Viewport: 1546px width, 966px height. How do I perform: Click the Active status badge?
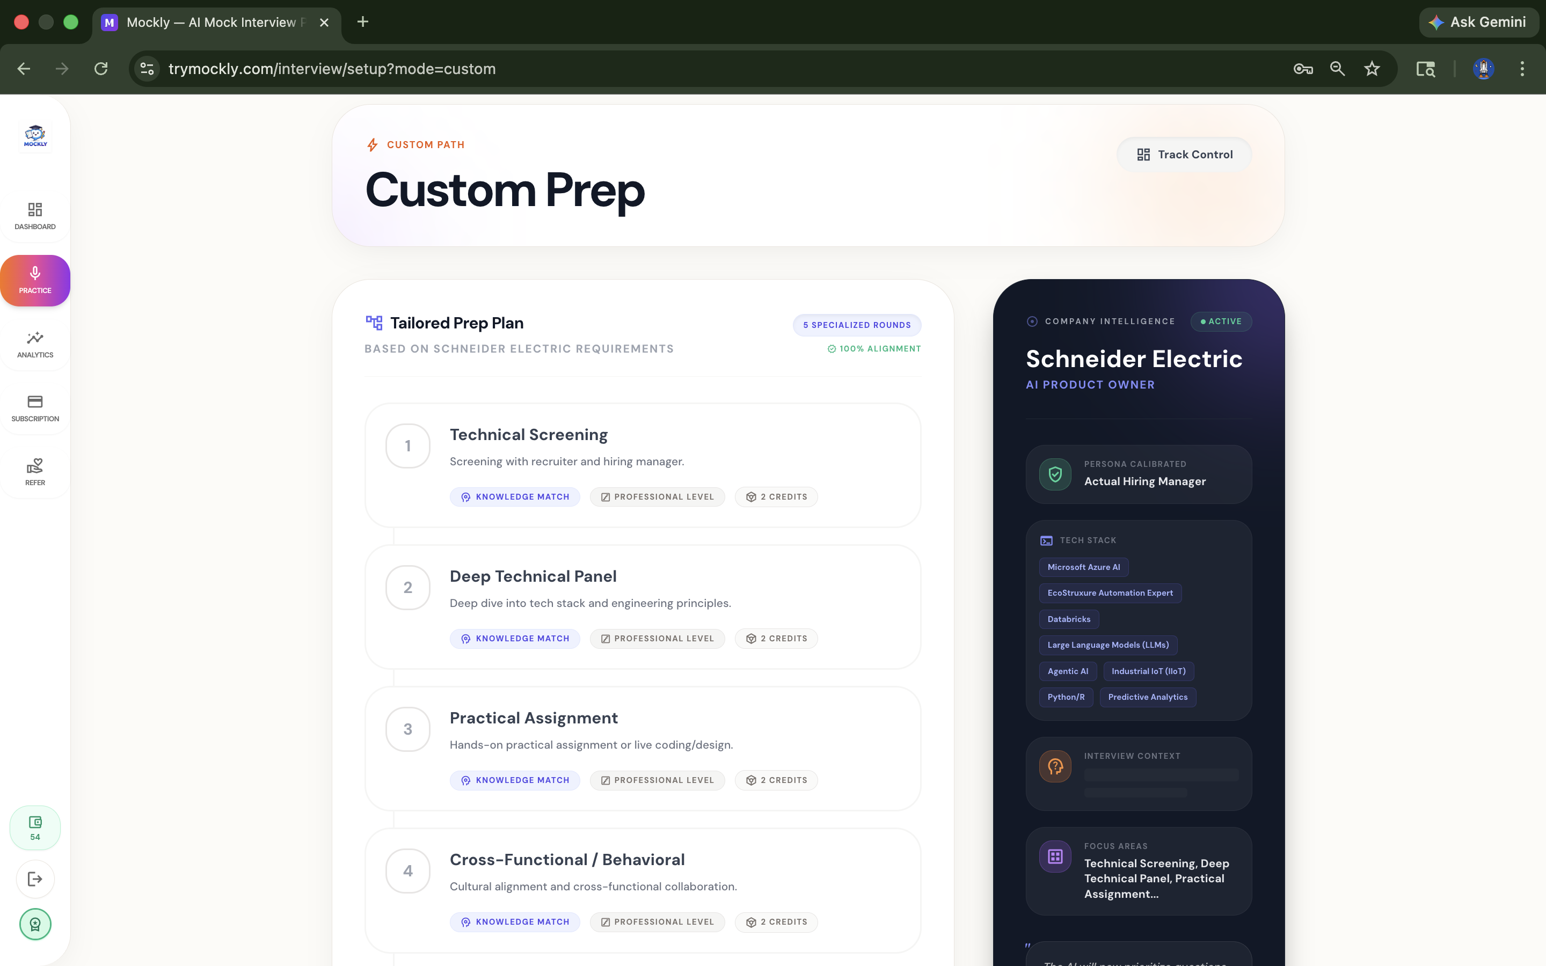pos(1221,321)
